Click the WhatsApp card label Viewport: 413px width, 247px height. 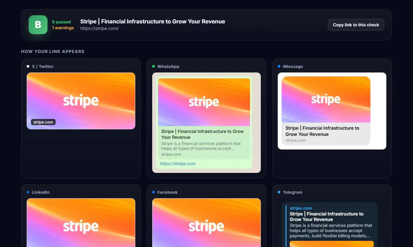pyautogui.click(x=168, y=66)
